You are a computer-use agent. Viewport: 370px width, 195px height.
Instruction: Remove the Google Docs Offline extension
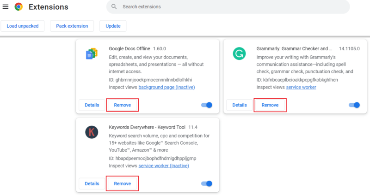(123, 105)
